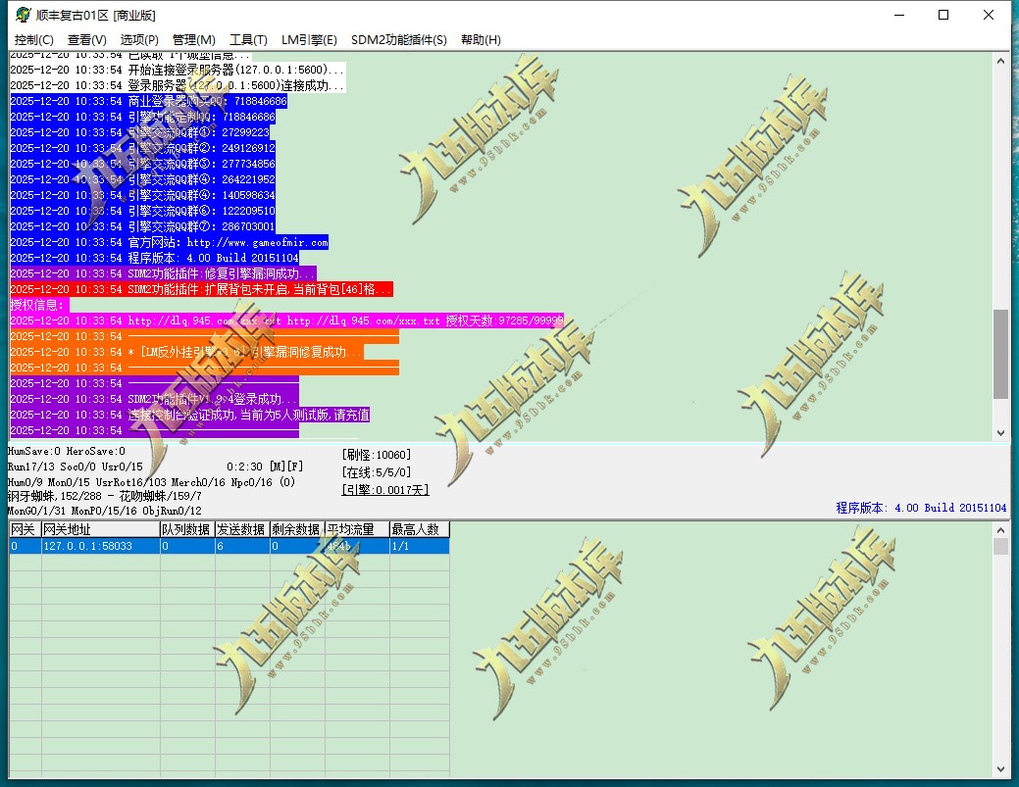Open the 管理(M) menu

pyautogui.click(x=193, y=39)
